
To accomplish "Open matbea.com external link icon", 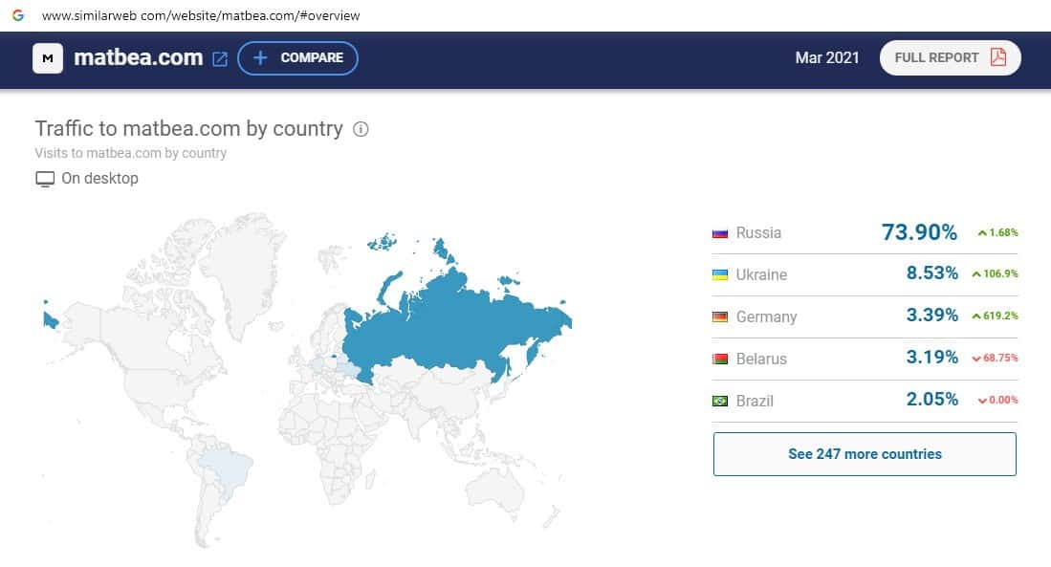I will [220, 59].
